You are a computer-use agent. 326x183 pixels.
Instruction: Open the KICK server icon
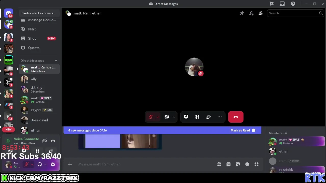point(8,60)
